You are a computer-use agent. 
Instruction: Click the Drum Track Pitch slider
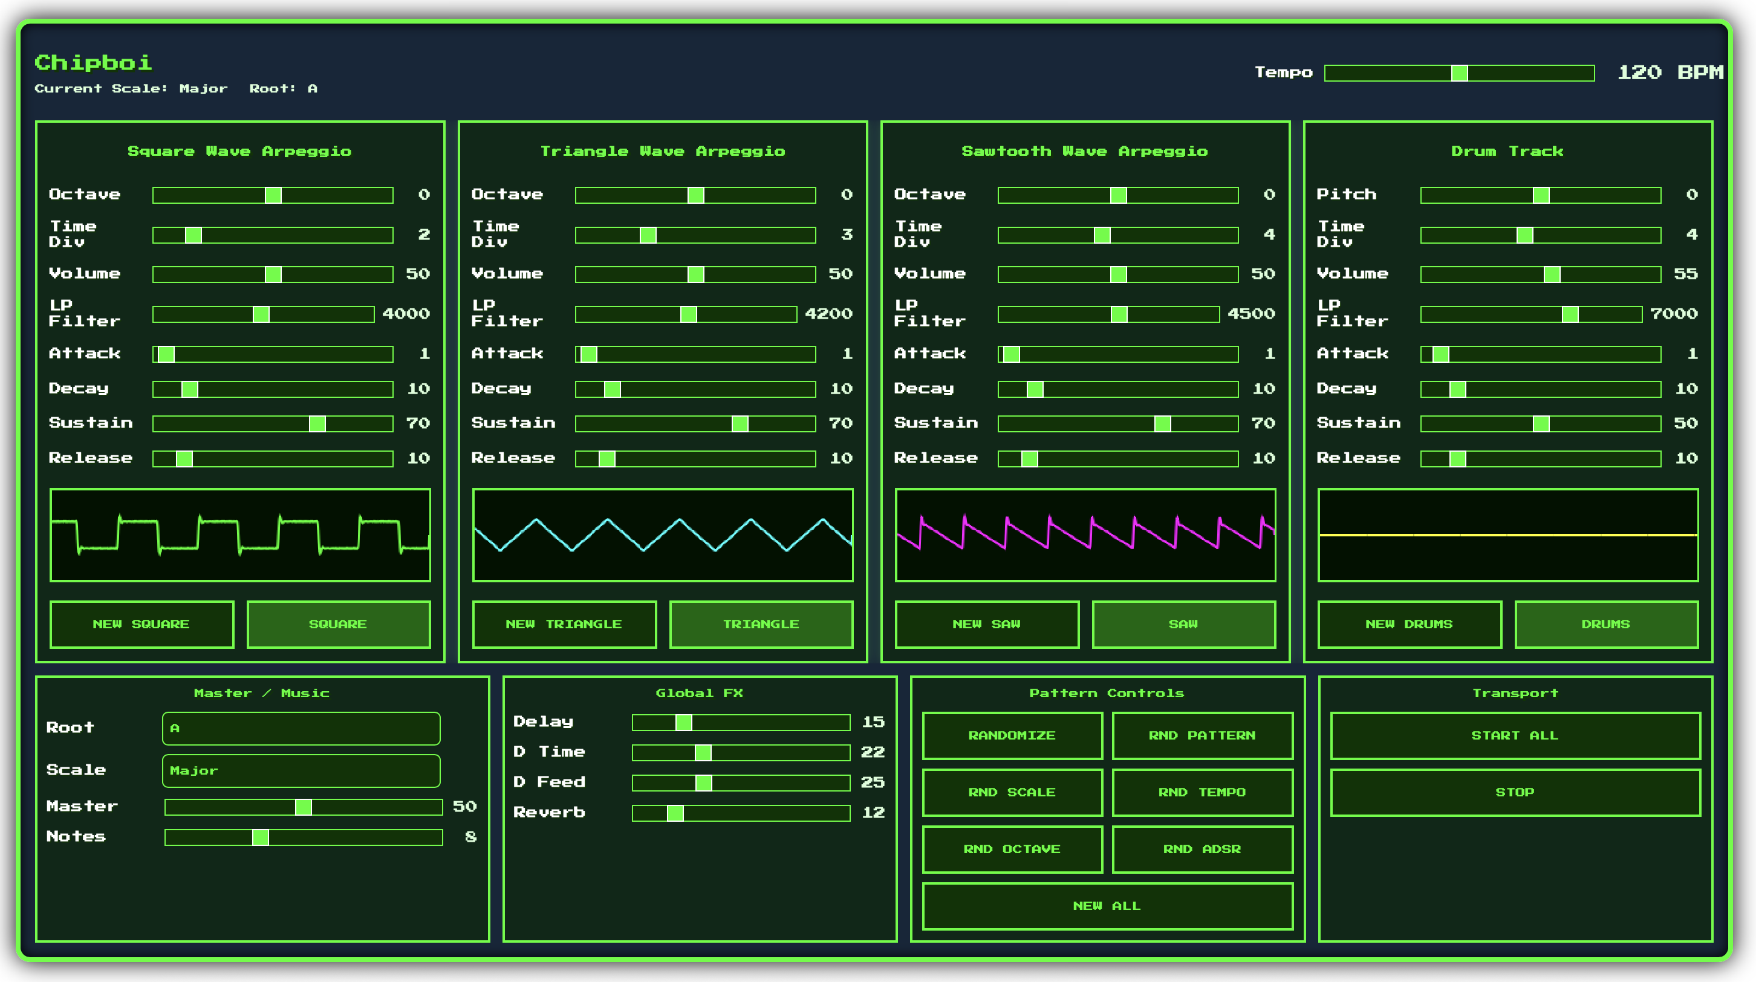point(1541,195)
